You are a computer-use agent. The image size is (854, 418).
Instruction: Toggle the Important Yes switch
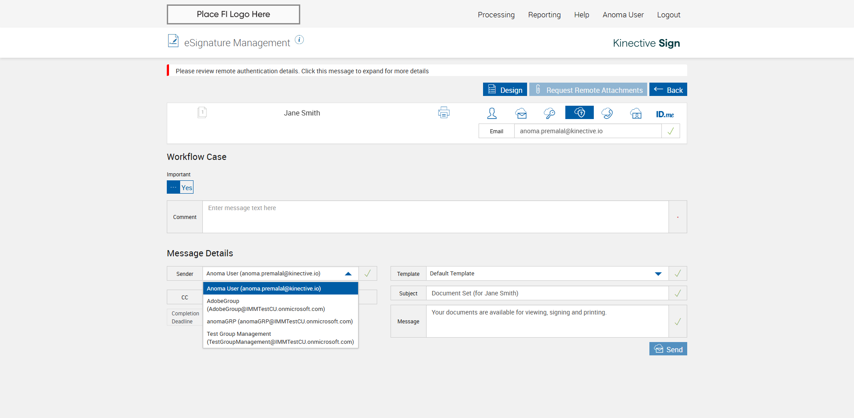tap(180, 187)
